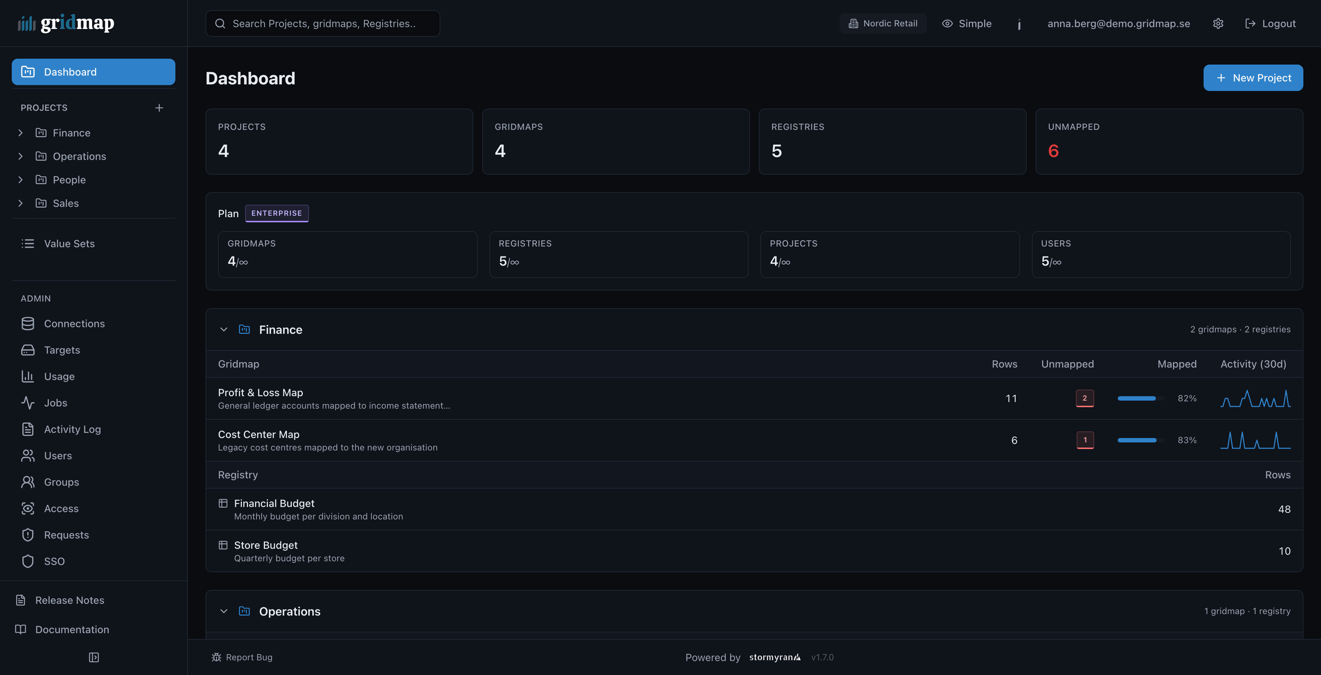Screen dimensions: 1321x675
Task: Click the Access scan-eye icon
Action: pyautogui.click(x=28, y=508)
